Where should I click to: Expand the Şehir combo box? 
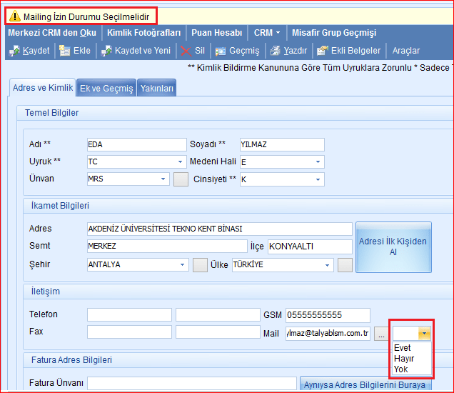coord(183,265)
